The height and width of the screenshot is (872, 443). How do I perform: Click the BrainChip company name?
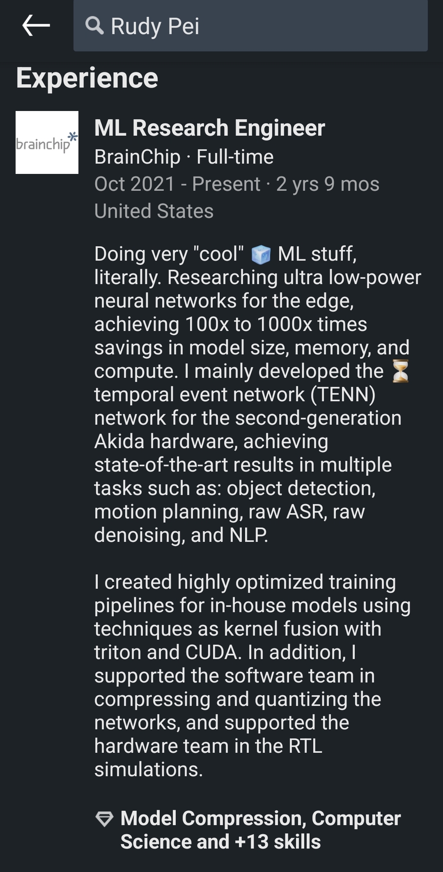click(137, 157)
